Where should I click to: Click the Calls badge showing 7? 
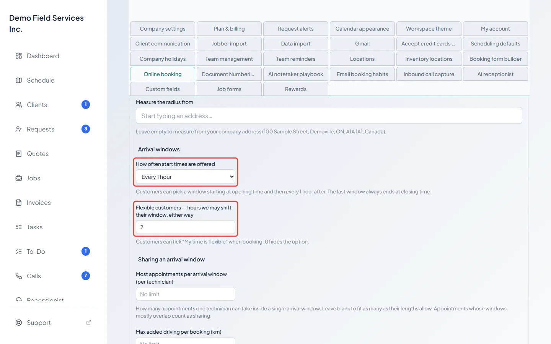click(x=86, y=276)
